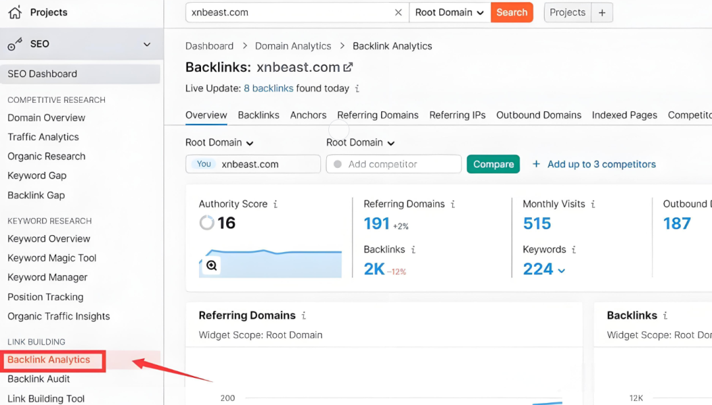Viewport: 712px width, 405px height.
Task: Click the Outbound Domains value 187
Action: coord(677,223)
